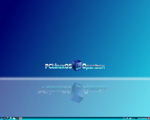This screenshot has height=120, width=150.
Task: Open the system configuration tools launcher
Action: [7, 118]
